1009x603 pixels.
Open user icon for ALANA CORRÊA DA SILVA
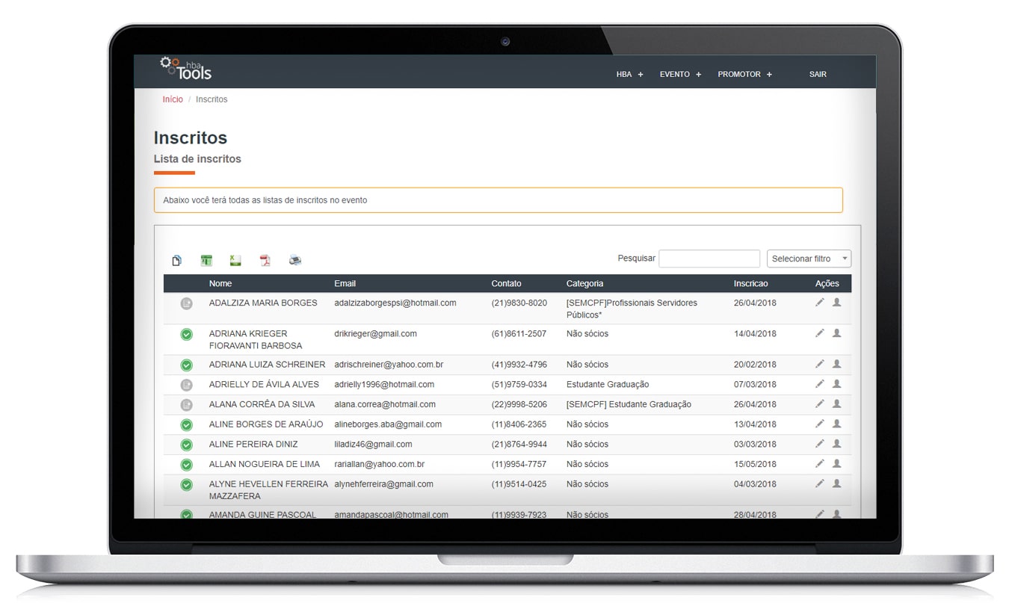pyautogui.click(x=837, y=403)
